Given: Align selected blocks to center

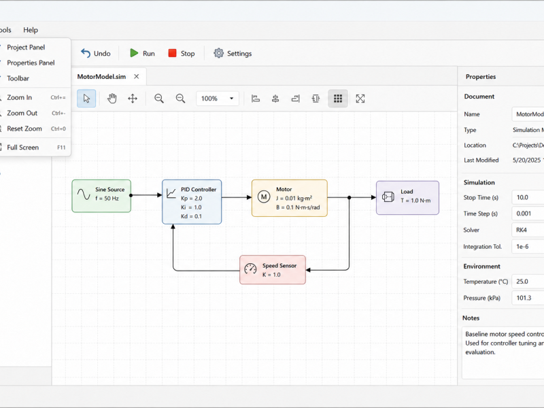Looking at the screenshot, I should pyautogui.click(x=275, y=99).
